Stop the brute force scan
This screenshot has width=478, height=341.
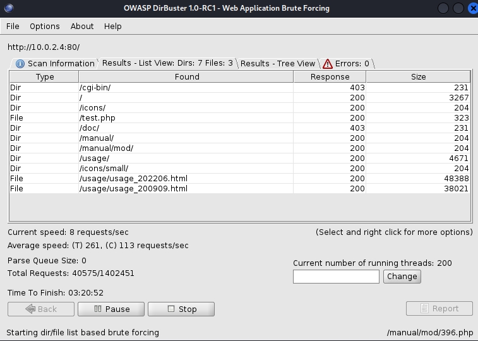click(x=181, y=309)
